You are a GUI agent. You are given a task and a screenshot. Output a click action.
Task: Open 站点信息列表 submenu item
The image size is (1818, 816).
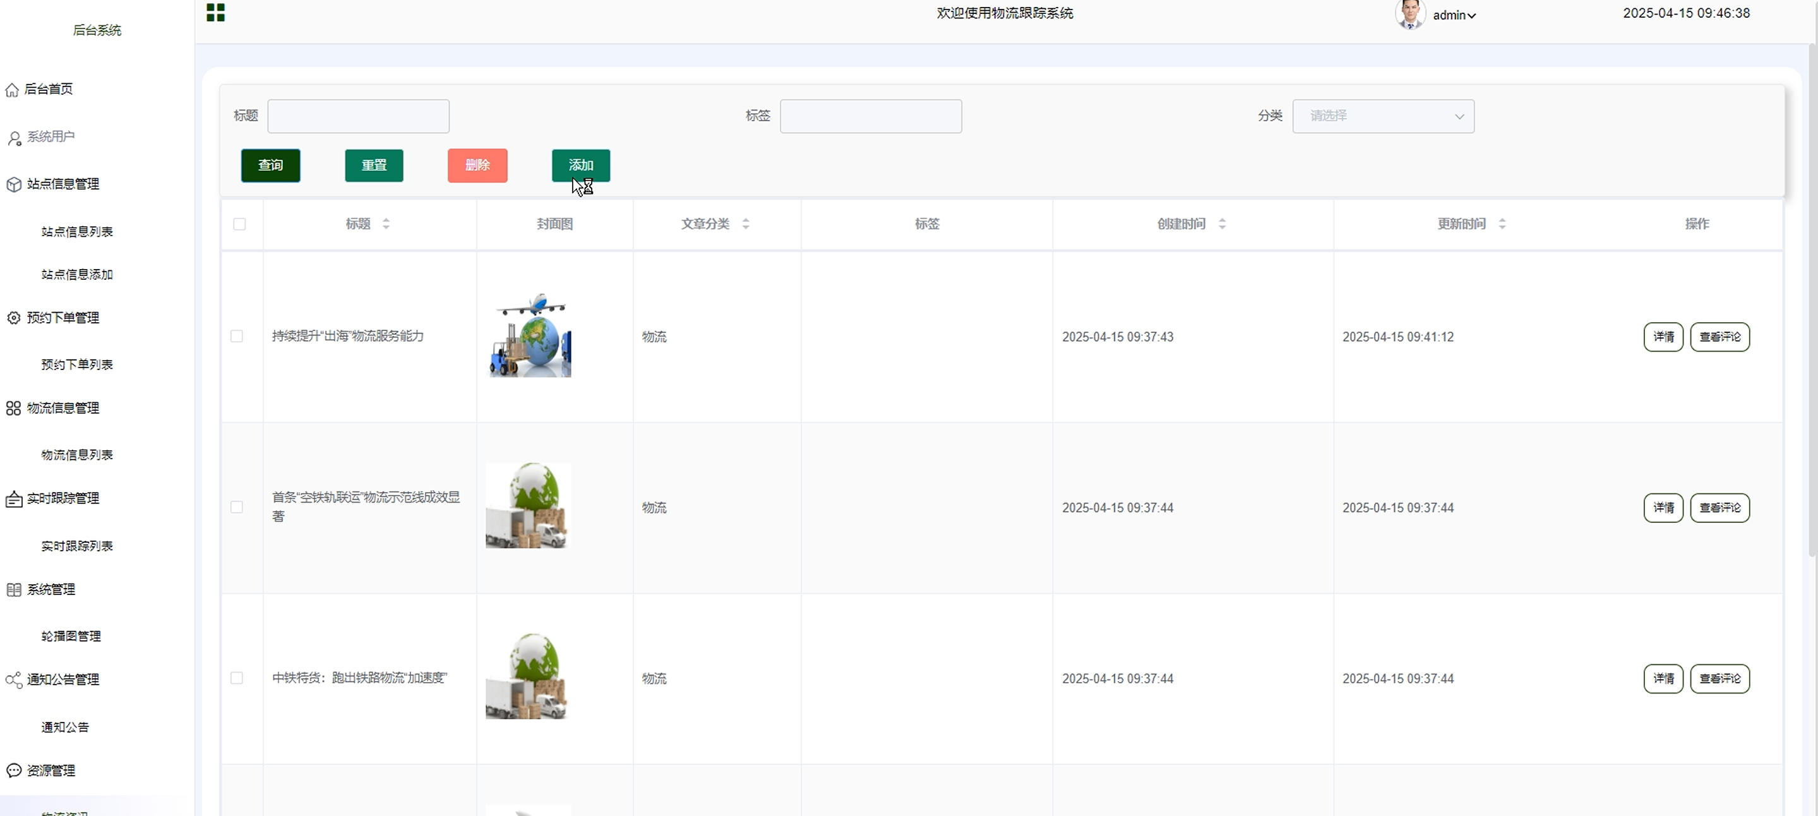[77, 232]
